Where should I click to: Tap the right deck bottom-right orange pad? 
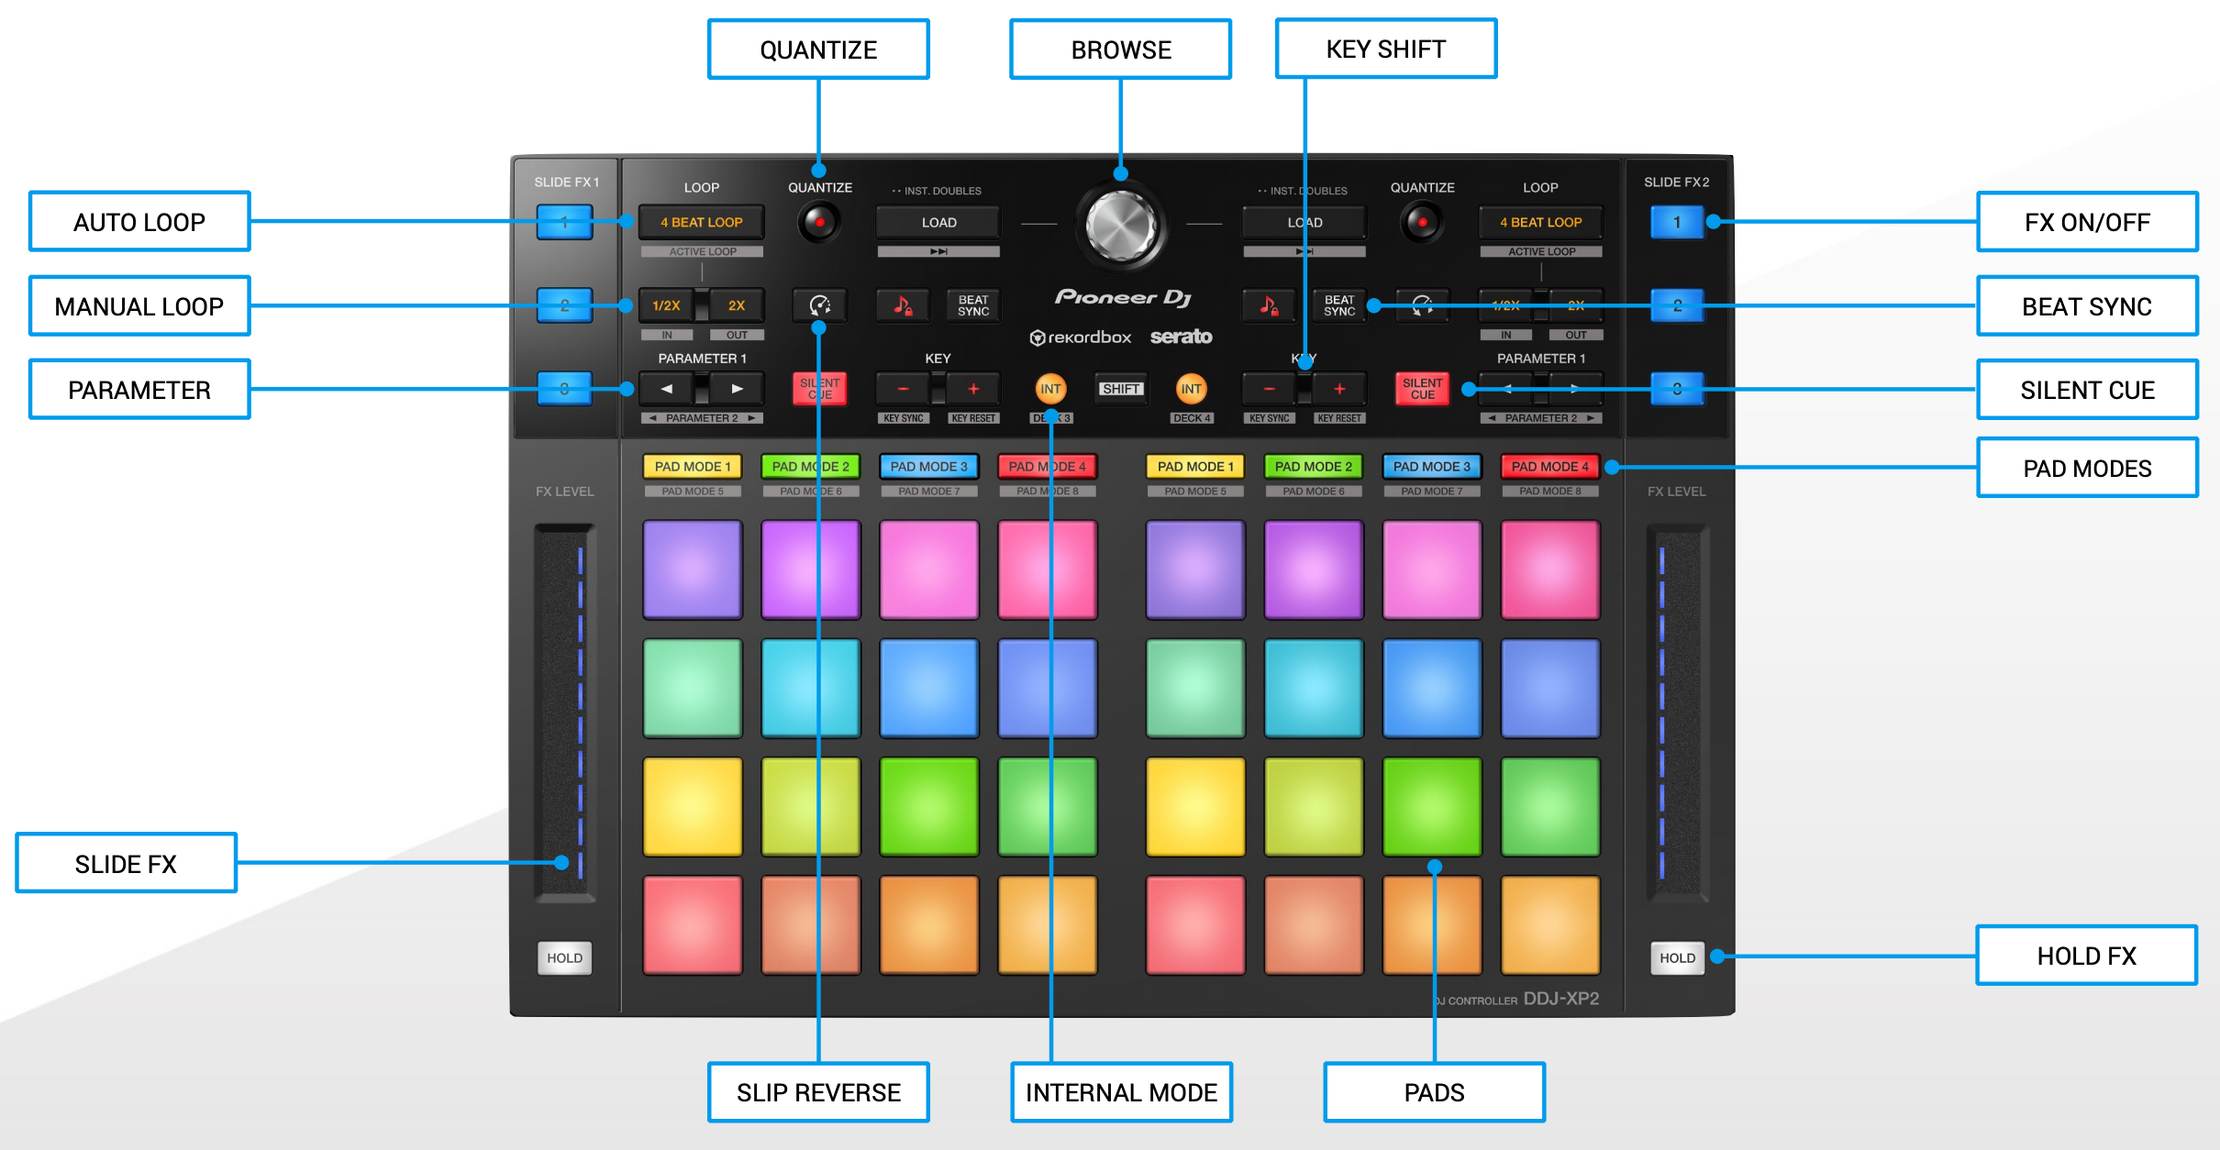click(x=1550, y=924)
